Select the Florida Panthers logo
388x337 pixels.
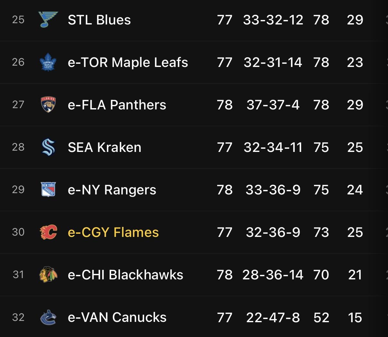(x=48, y=104)
